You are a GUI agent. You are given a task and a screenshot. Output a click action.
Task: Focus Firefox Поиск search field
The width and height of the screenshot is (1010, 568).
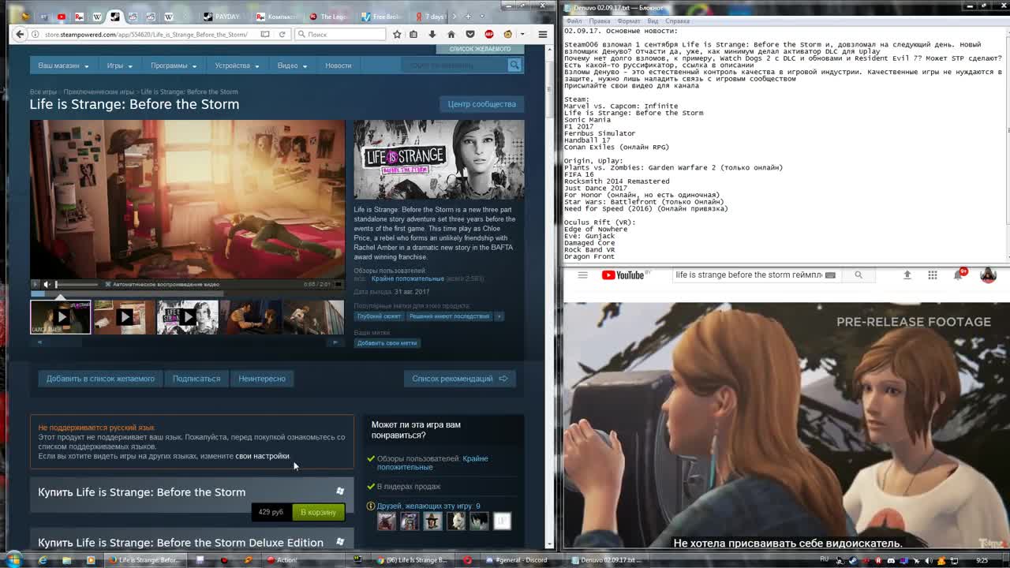(340, 34)
